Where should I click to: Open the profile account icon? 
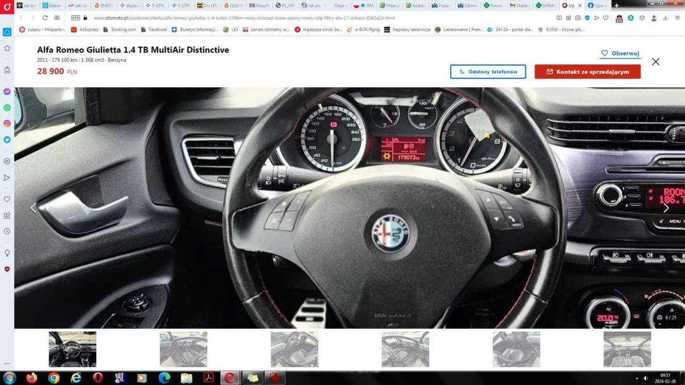coord(654,18)
